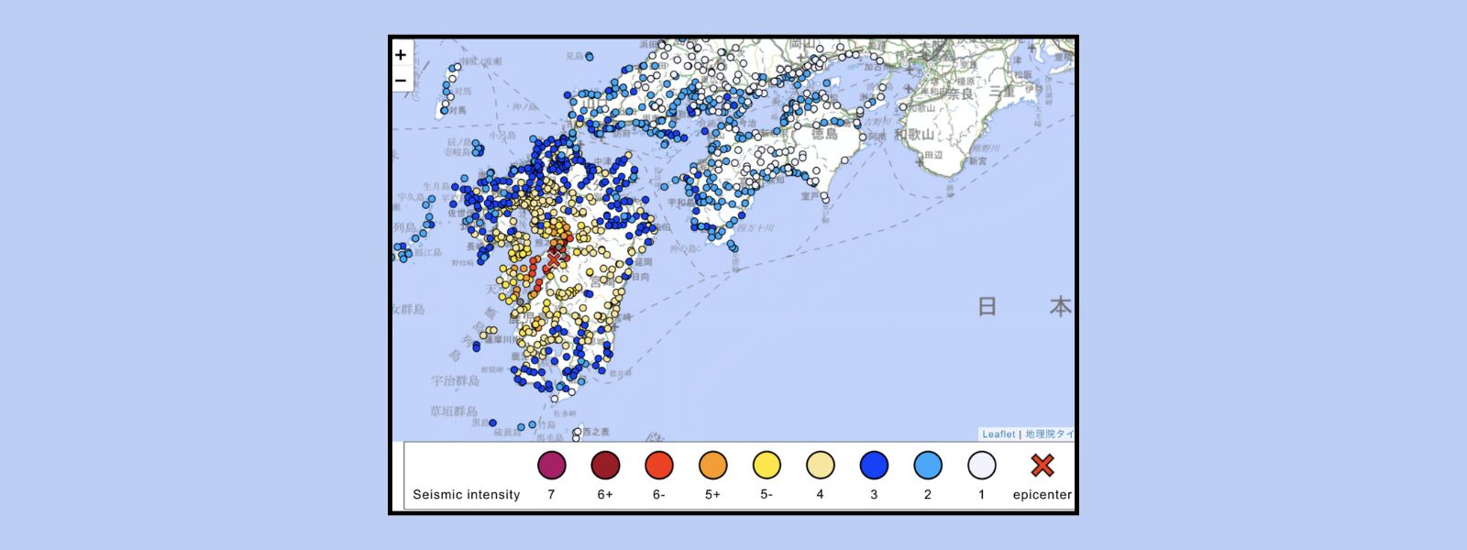
Task: Open the Leaflet attribution link
Action: [x=998, y=434]
